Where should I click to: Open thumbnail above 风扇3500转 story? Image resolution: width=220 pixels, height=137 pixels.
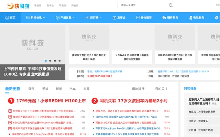[175, 38]
